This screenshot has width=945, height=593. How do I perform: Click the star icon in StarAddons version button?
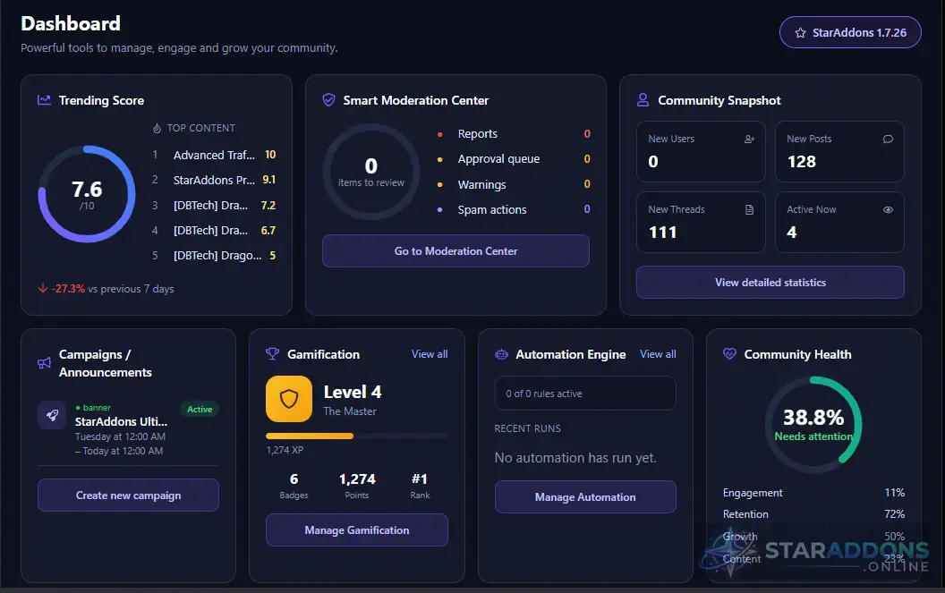800,33
